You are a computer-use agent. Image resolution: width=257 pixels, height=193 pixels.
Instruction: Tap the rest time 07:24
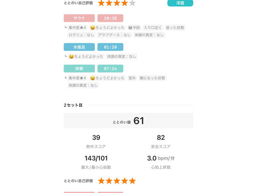pyautogui.click(x=110, y=69)
